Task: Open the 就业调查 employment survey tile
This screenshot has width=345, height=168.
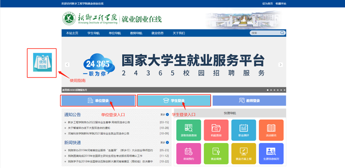Action: coord(216,154)
